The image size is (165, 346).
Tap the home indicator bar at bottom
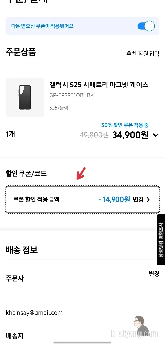point(82,342)
